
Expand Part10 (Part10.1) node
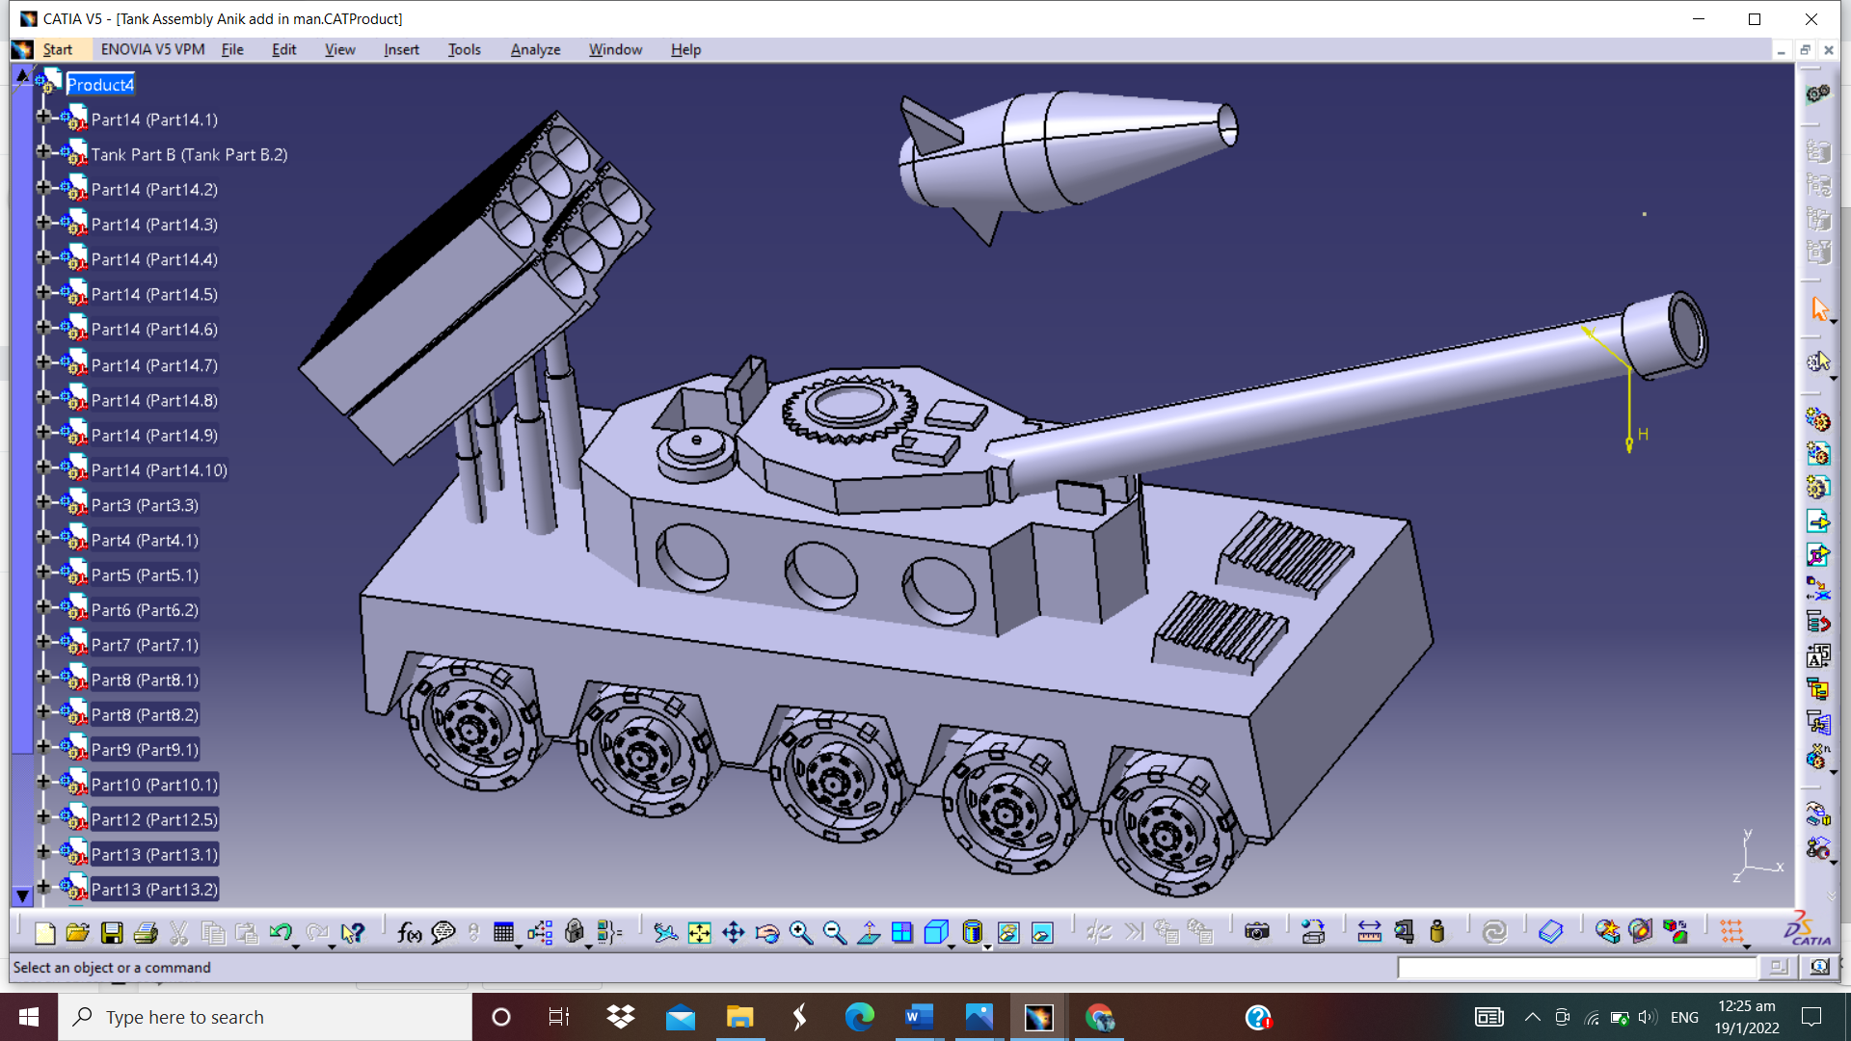43,781
